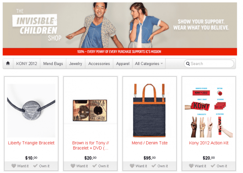Open the Apparel category
The height and width of the screenshot is (173, 243).
click(x=123, y=64)
